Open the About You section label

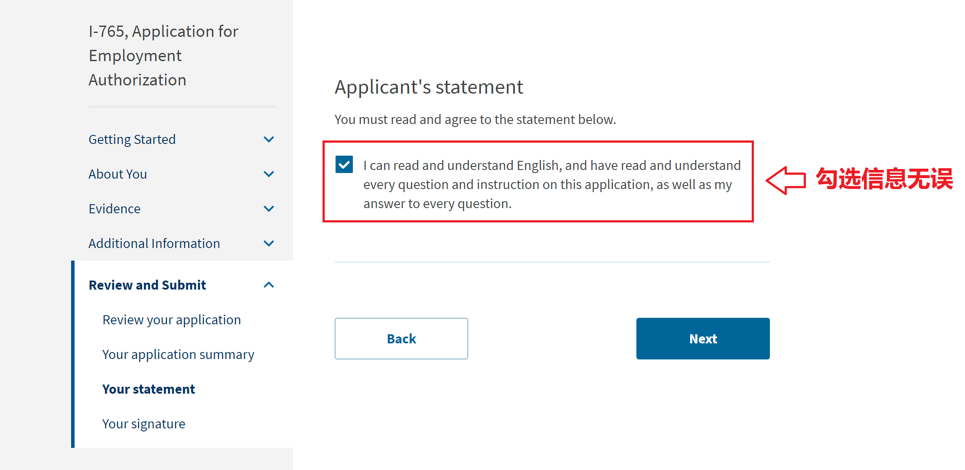pyautogui.click(x=118, y=174)
